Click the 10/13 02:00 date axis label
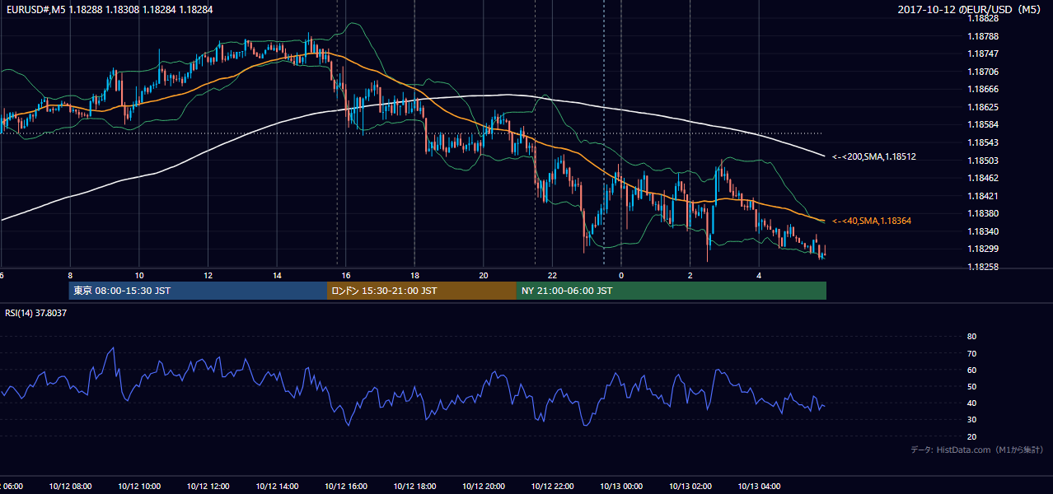Image resolution: width=1053 pixels, height=494 pixels. (690, 486)
